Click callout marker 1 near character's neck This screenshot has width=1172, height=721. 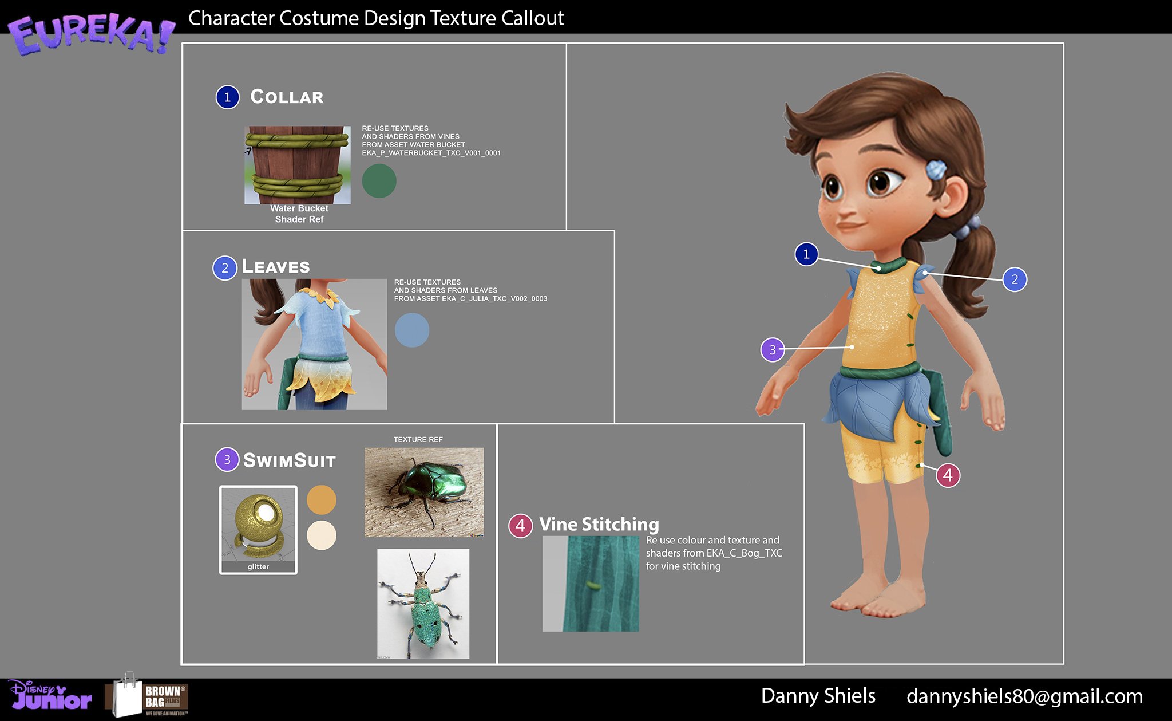pos(806,254)
